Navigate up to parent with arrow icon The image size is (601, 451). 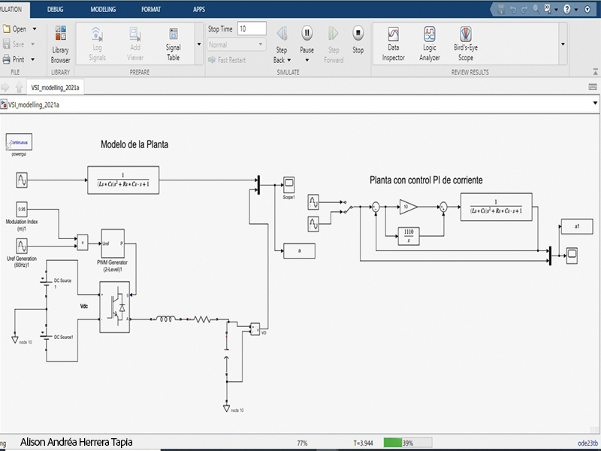coord(20,87)
